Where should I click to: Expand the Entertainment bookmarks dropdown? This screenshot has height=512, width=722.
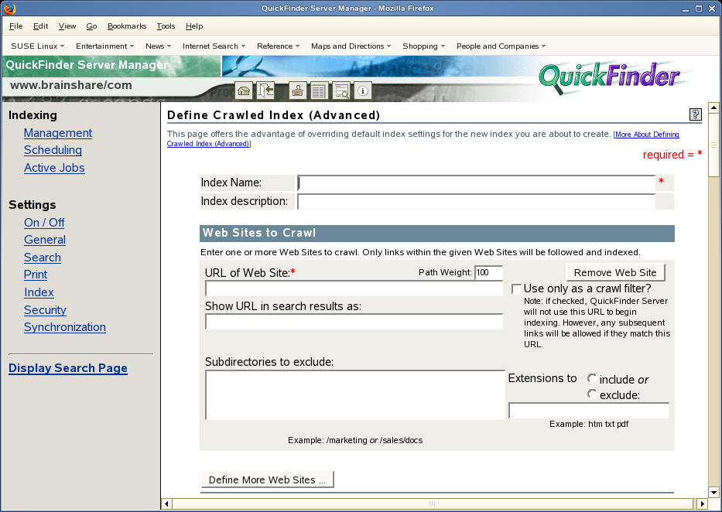tap(105, 46)
